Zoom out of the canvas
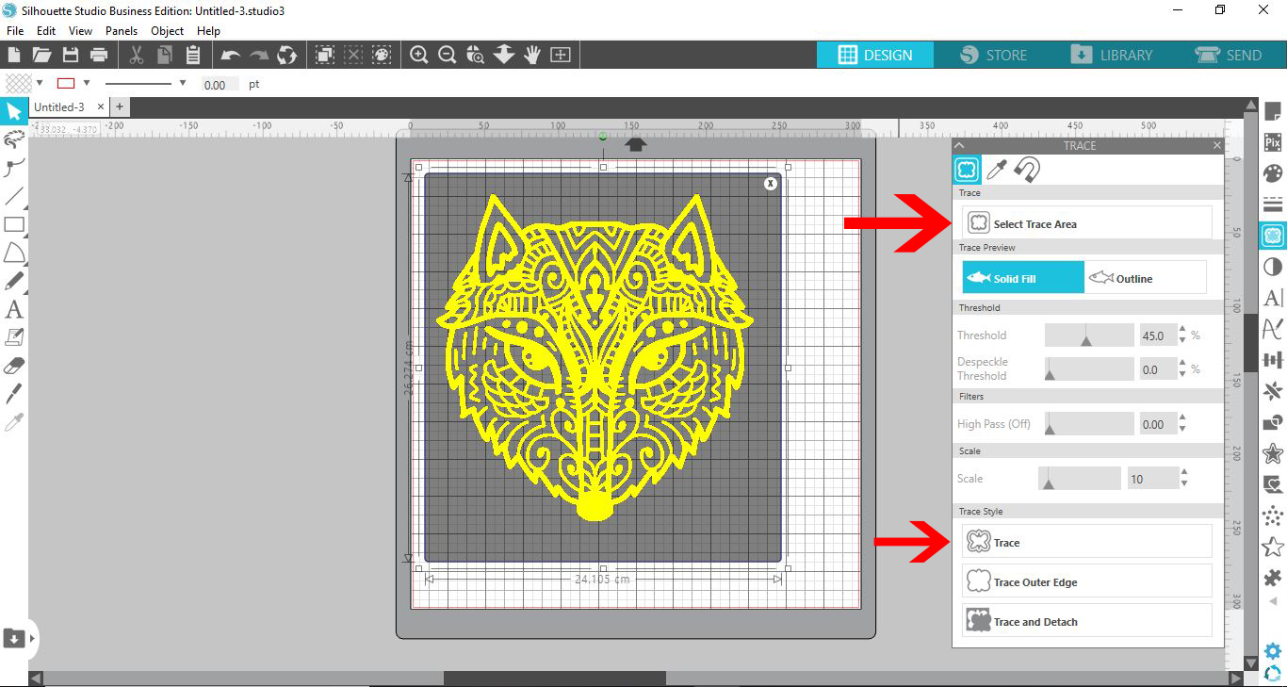The image size is (1287, 687). coord(448,55)
